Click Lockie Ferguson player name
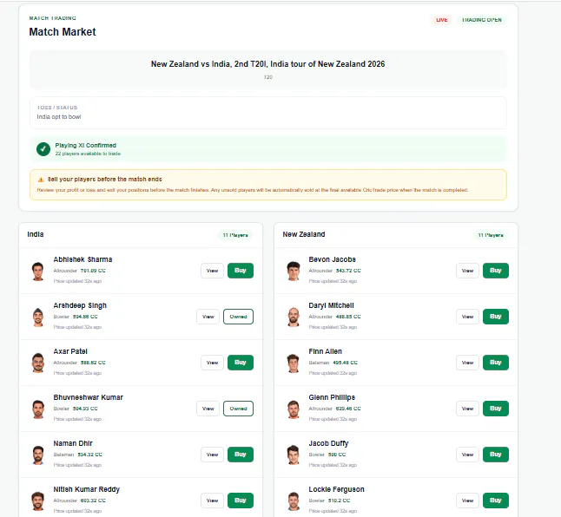 (x=336, y=489)
